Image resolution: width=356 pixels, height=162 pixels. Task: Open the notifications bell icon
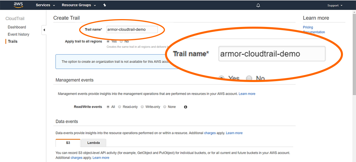pos(258,5)
